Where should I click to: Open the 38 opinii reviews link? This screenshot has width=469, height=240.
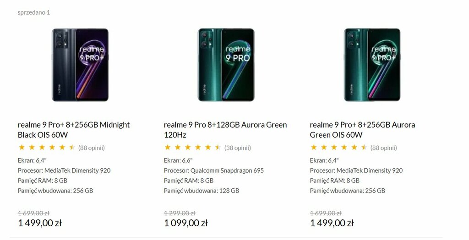(x=238, y=148)
